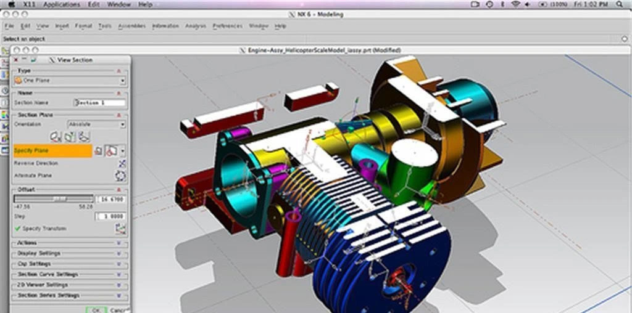
Task: Click the Specify Transform triad icon
Action: (120, 229)
